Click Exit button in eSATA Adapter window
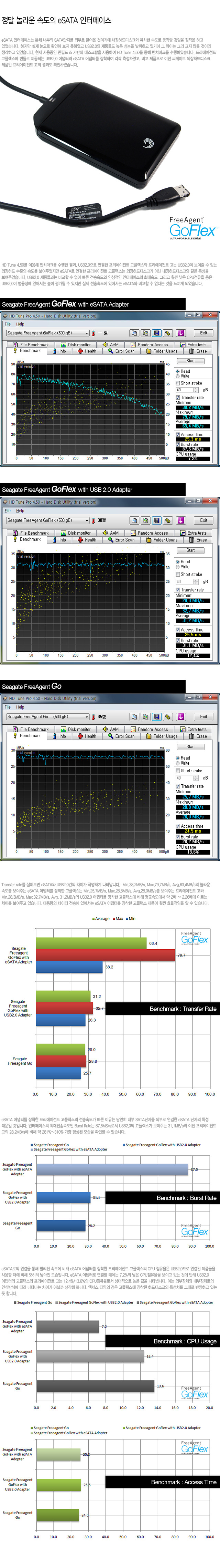 click(x=204, y=333)
